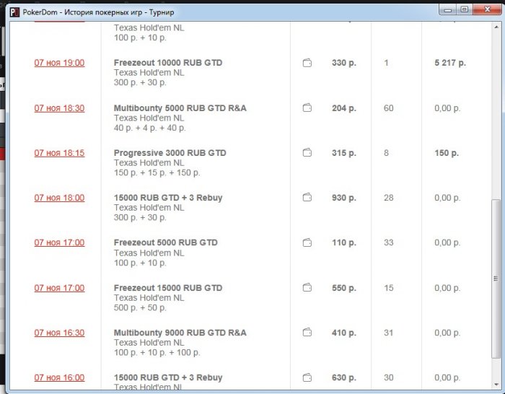Open the 07 ноя 16:00 tournament link

coord(59,377)
